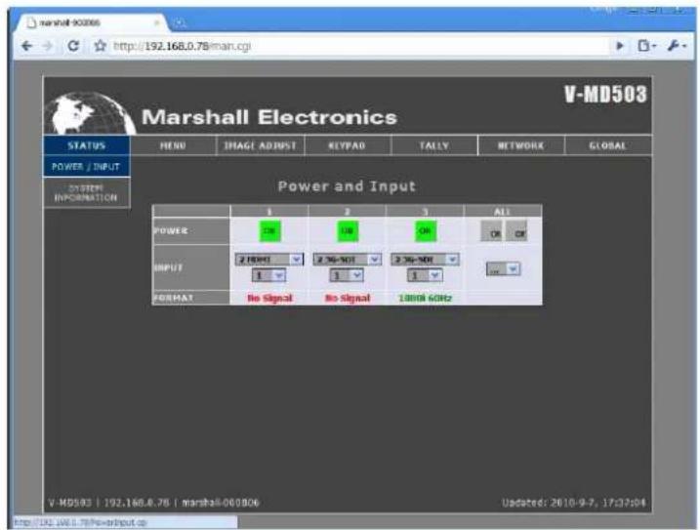Open the 3G-SDI input dropdown for monitor 3

[425, 260]
